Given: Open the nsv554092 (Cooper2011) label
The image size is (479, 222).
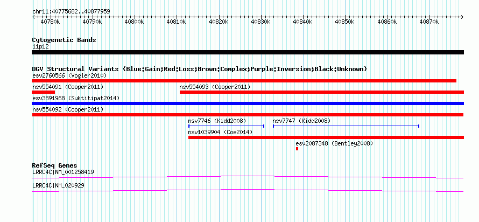Looking at the screenshot, I should click(68, 109).
